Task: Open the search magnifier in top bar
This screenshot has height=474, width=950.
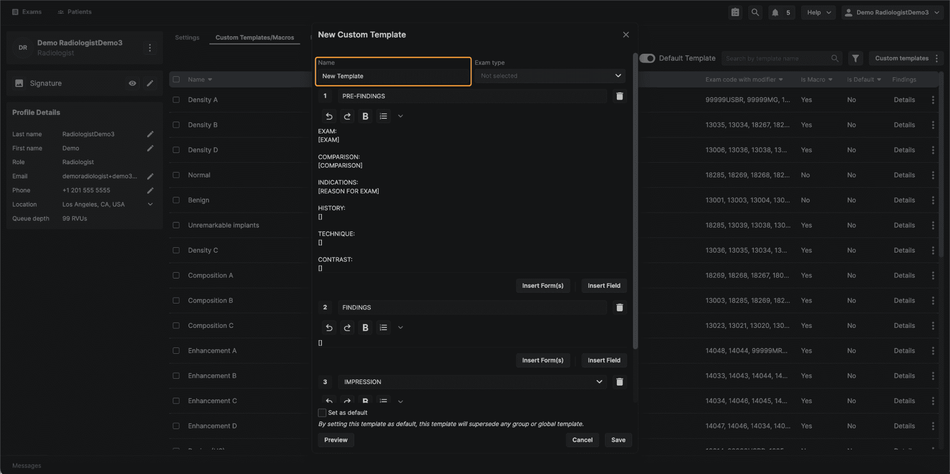Action: [x=755, y=12]
